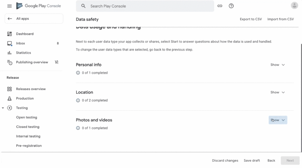The image size is (302, 168).
Task: Show the Location section details
Action: click(x=277, y=92)
